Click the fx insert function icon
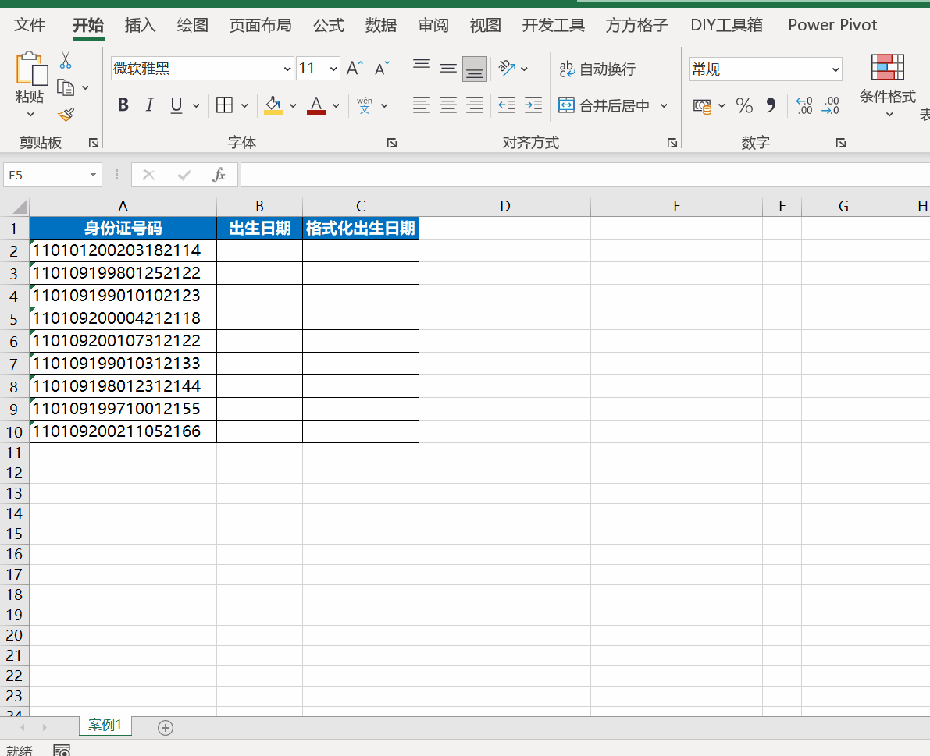The image size is (930, 756). click(219, 175)
